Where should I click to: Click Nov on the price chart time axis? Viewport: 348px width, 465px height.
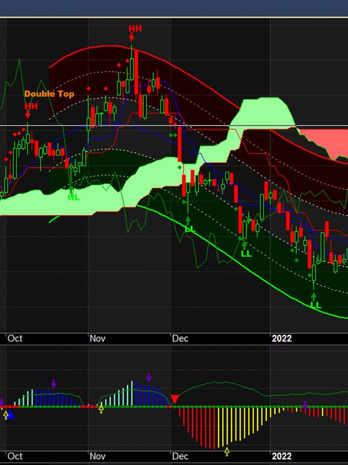click(x=97, y=338)
